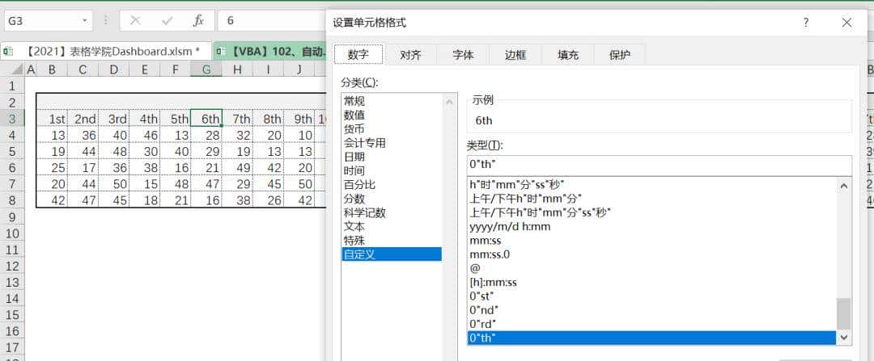Select 分数 category
This screenshot has height=361, width=874.
click(x=392, y=199)
